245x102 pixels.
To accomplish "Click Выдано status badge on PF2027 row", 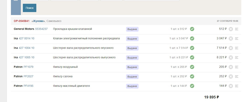I will pos(132,76).
